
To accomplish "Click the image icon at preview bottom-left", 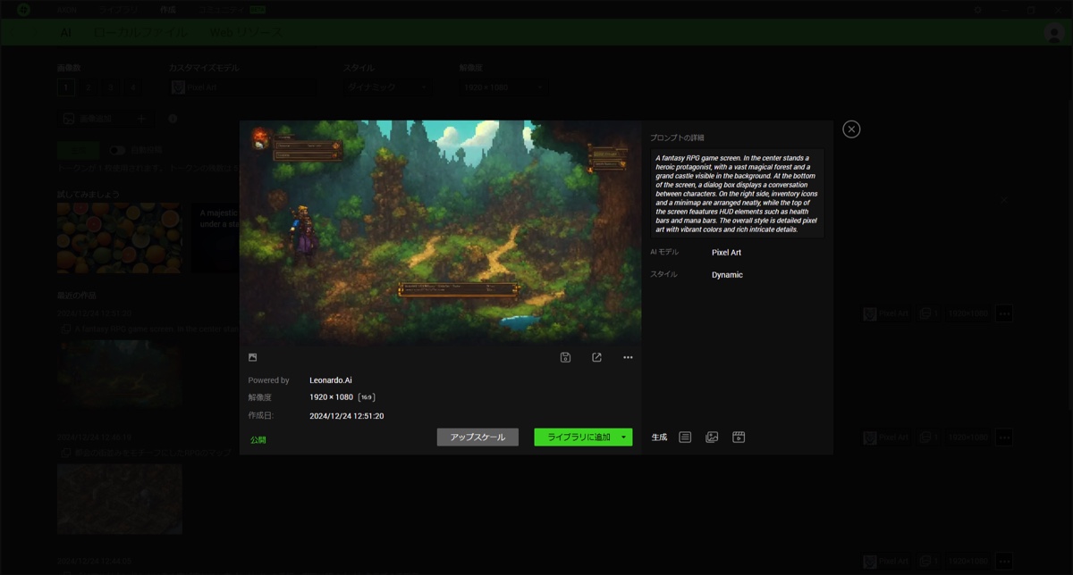I will click(x=253, y=357).
